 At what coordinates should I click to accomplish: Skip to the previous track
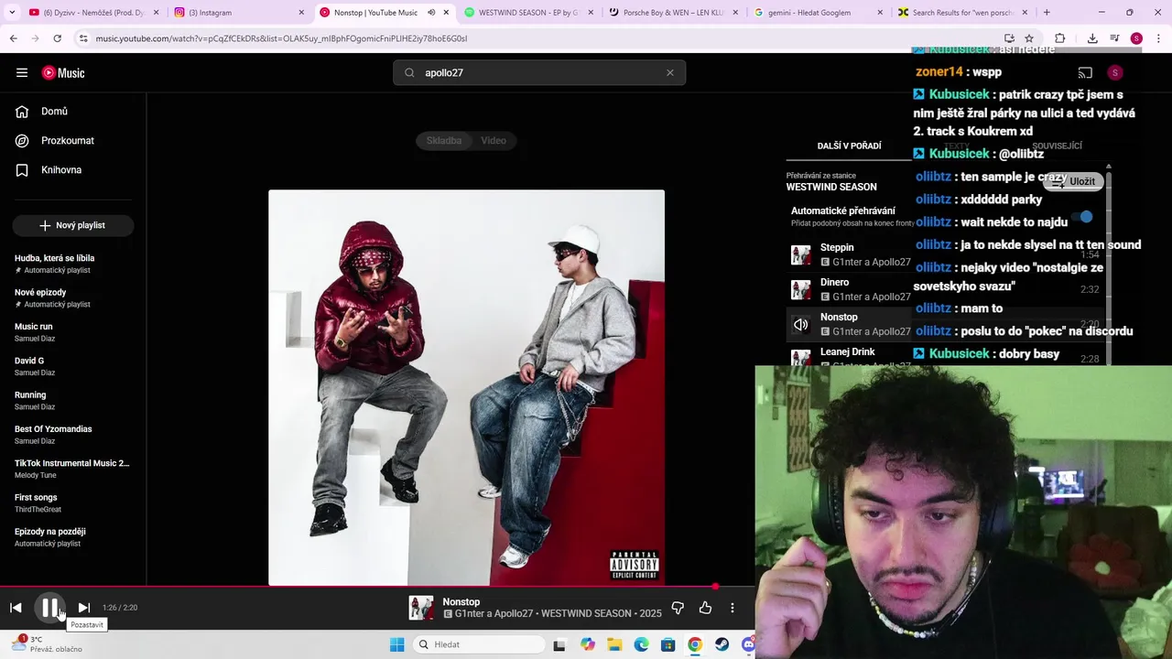coord(16,608)
